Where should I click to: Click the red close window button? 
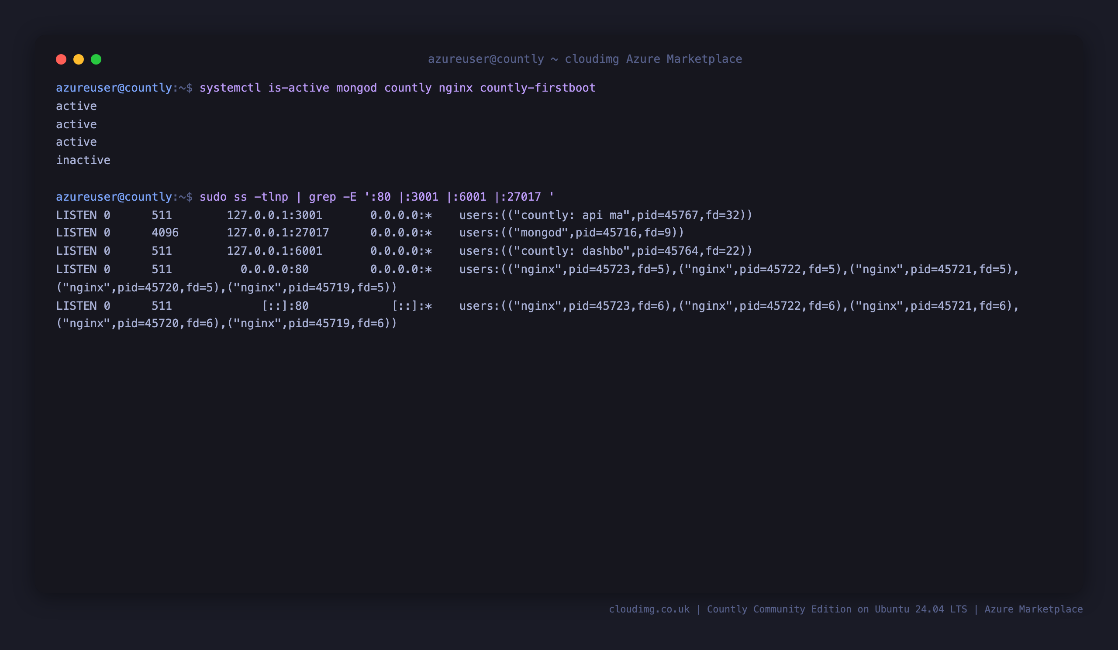tap(61, 59)
